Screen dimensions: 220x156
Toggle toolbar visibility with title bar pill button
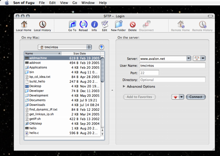click(210, 16)
